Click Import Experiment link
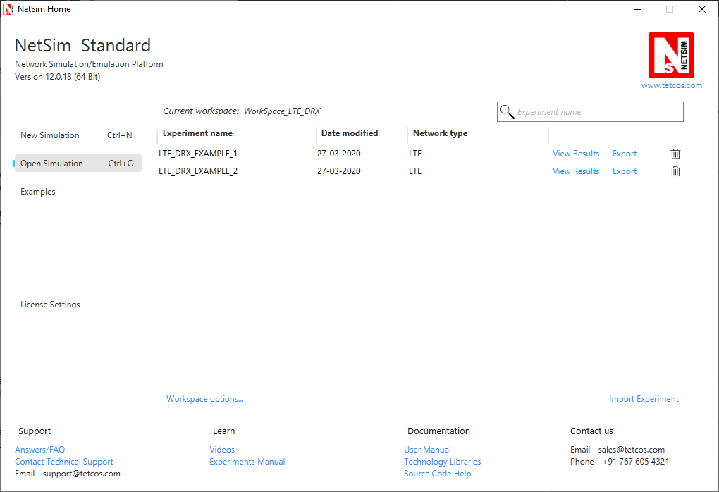Image resolution: width=719 pixels, height=492 pixels. pyautogui.click(x=644, y=399)
